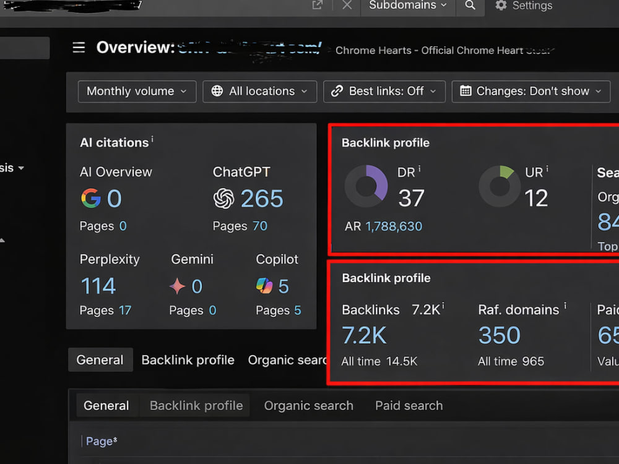The height and width of the screenshot is (464, 619).
Task: Open the Monthly volume dropdown
Action: click(137, 92)
